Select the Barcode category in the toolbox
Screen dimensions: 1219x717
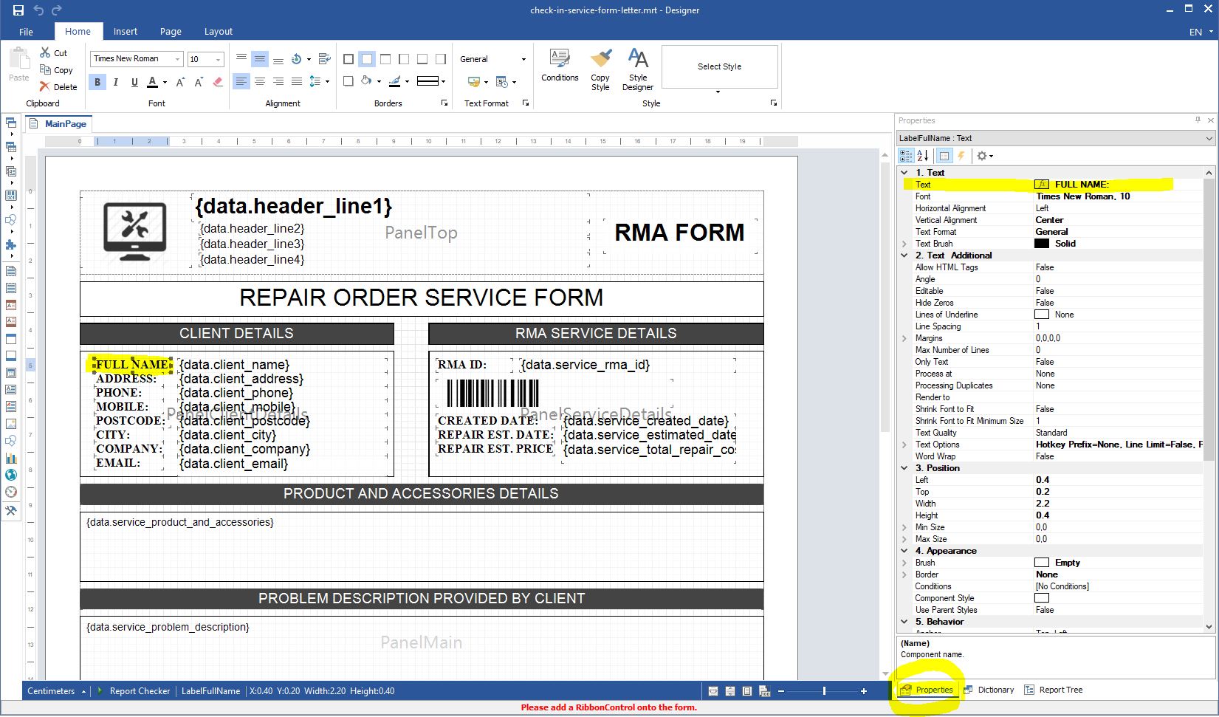[11, 196]
